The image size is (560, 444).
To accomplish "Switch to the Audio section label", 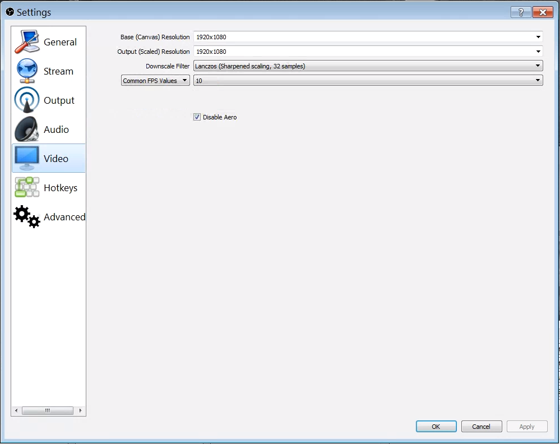I will [56, 129].
